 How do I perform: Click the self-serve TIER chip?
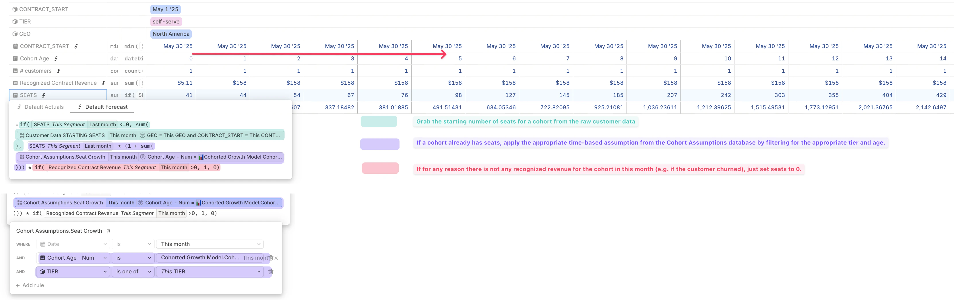pyautogui.click(x=166, y=22)
